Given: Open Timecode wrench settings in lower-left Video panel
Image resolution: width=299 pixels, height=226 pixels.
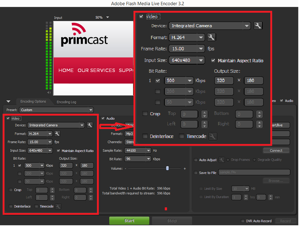Looking at the screenshot, I should coord(58,206).
